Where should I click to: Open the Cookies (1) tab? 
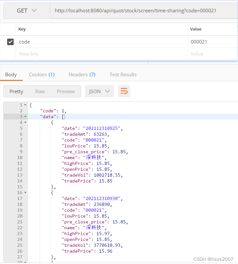pyautogui.click(x=42, y=75)
